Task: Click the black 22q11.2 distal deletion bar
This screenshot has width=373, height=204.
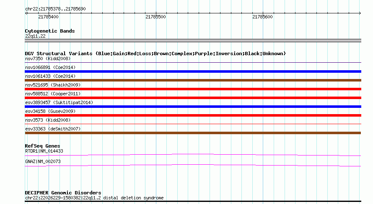Action: point(193,201)
